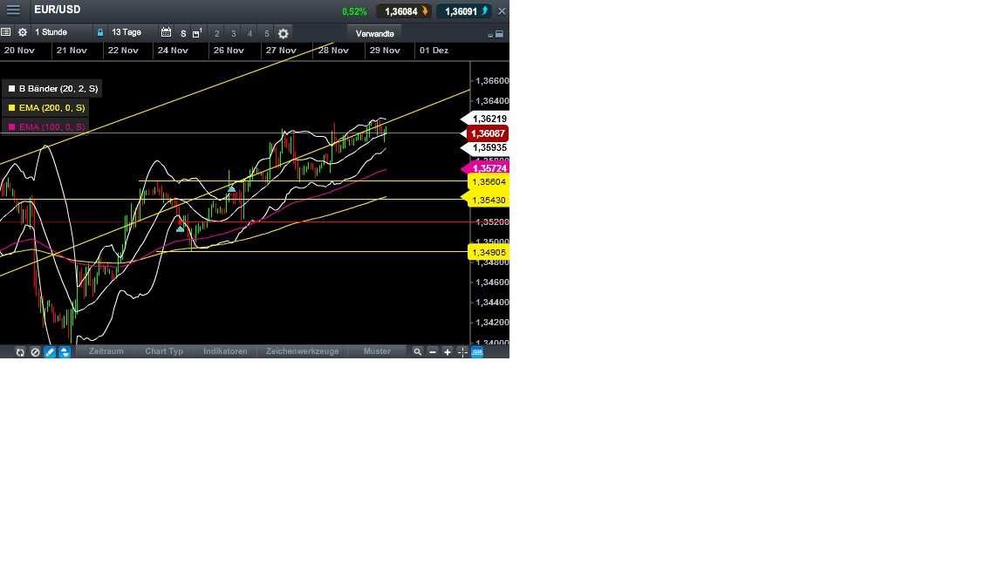Open the 13 Tage range dropdown

(x=126, y=32)
